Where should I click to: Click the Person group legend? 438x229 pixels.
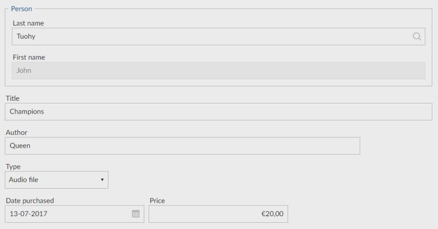tap(21, 9)
